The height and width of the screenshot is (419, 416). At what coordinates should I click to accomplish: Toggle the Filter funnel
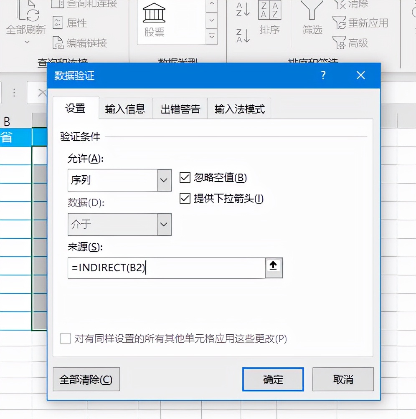312,18
